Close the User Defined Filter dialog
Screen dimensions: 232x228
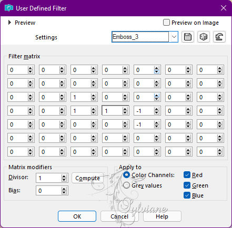click(x=224, y=8)
